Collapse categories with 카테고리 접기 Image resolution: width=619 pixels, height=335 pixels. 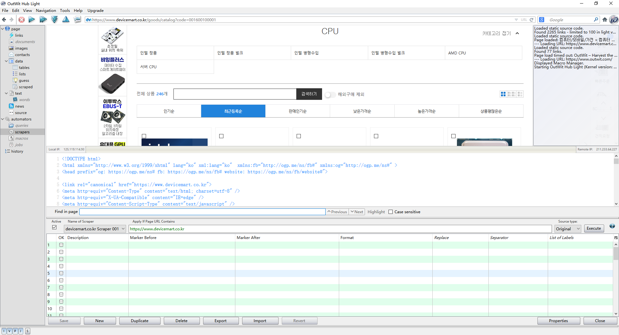tap(501, 33)
